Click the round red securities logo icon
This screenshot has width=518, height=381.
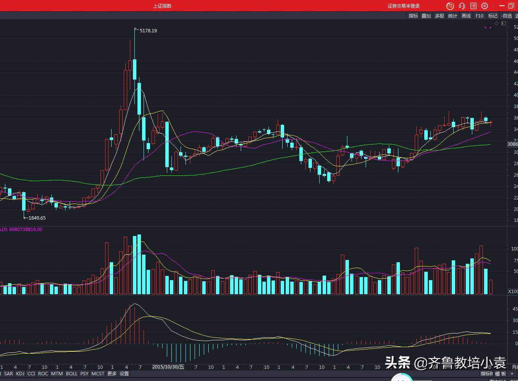(450, 6)
